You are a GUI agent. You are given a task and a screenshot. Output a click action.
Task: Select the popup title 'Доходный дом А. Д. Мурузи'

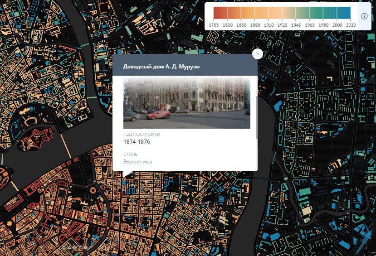[x=161, y=67]
